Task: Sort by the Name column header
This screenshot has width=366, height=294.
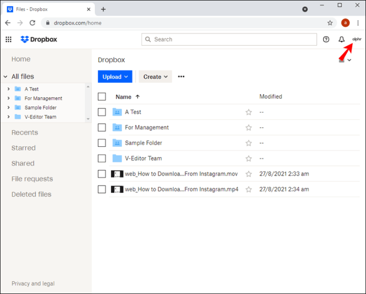Action: pyautogui.click(x=127, y=97)
